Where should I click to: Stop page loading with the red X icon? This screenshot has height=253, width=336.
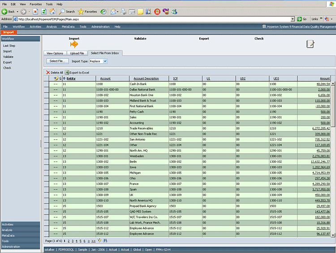coord(35,12)
